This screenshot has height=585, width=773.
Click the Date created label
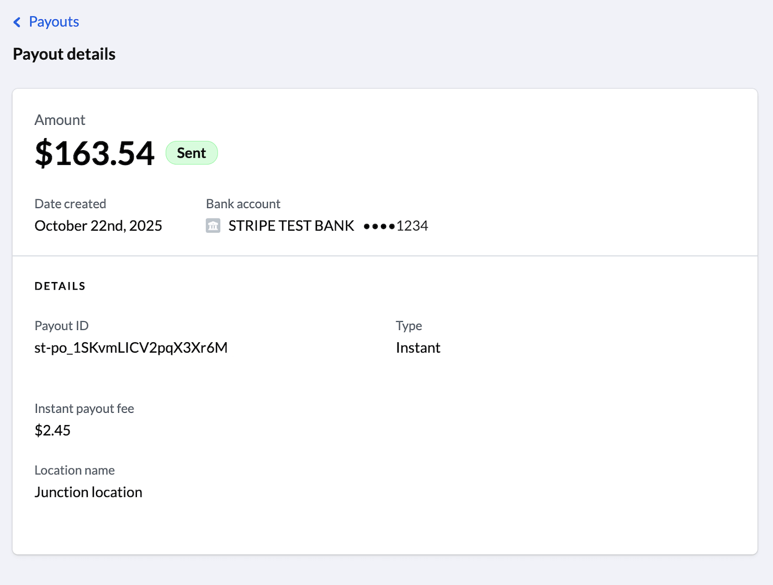70,204
